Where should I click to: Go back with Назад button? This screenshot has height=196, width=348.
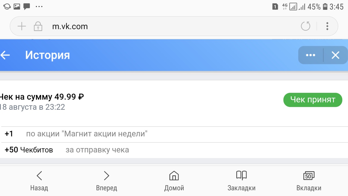[x=39, y=181]
